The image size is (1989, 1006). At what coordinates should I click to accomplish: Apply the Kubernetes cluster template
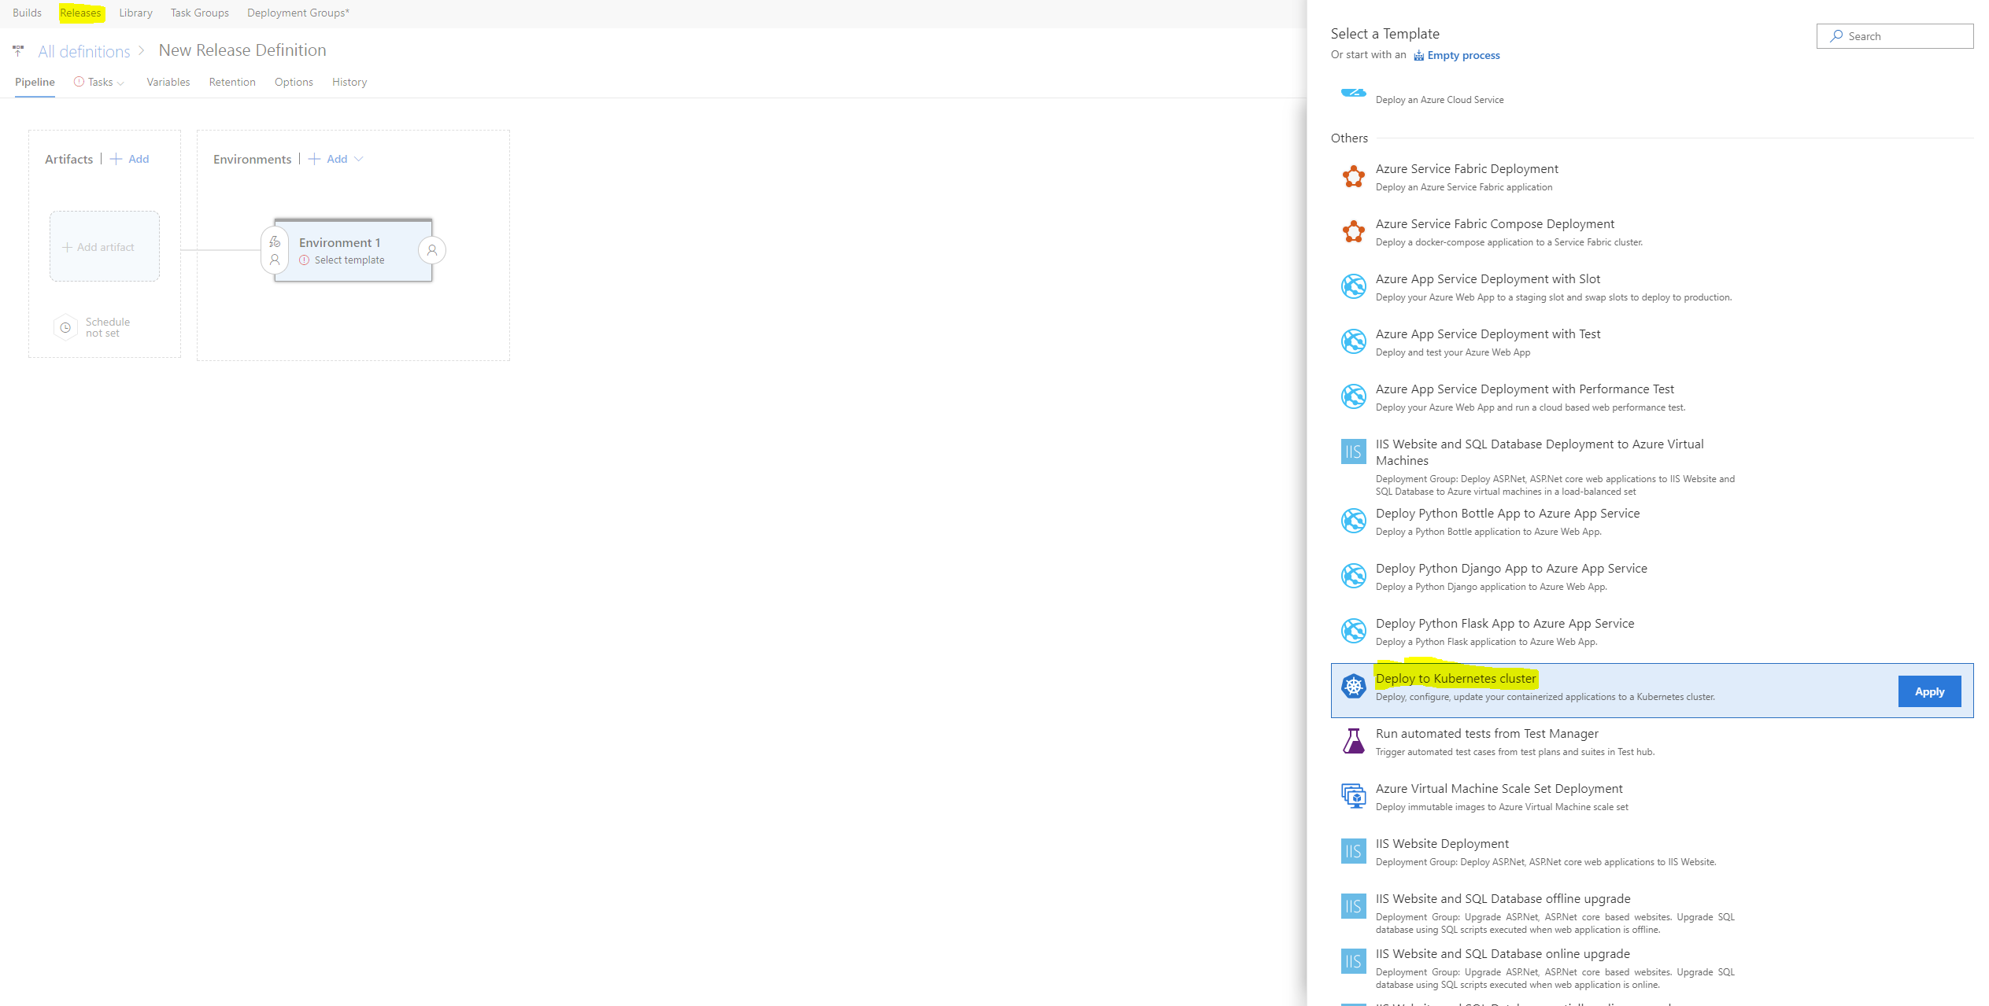1929,691
